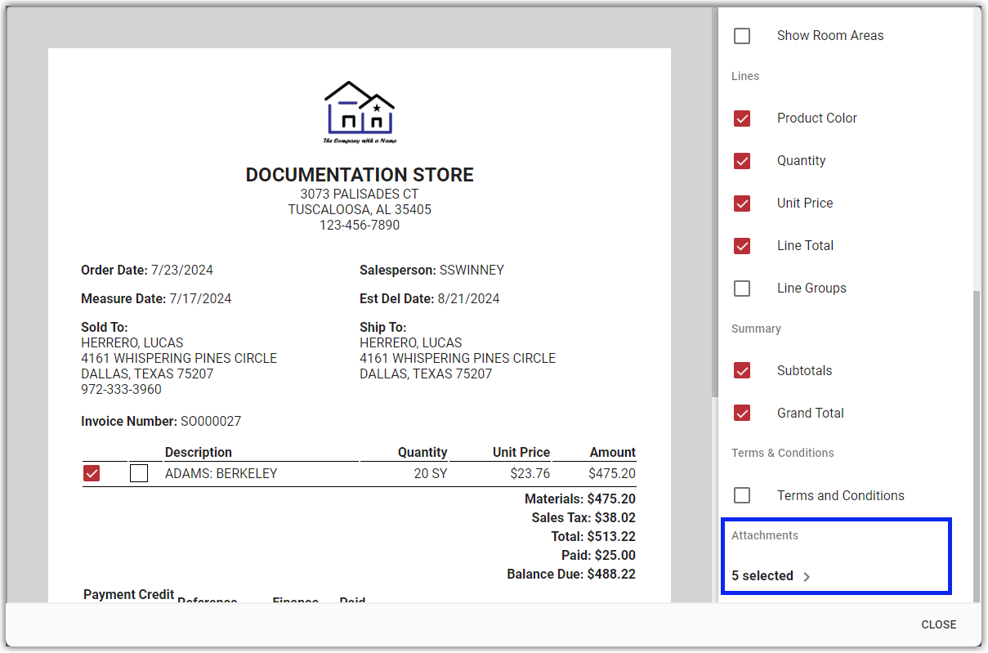Click the 20 SY quantity cell

click(x=430, y=473)
